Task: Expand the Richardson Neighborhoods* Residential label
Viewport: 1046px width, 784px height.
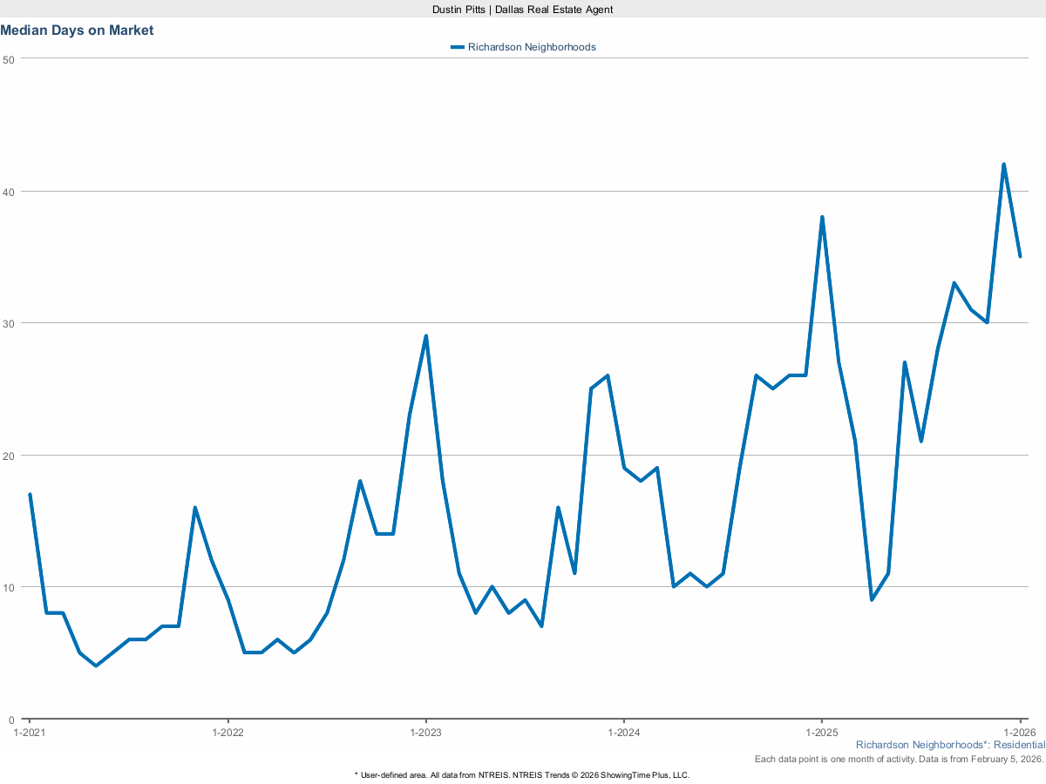Action: coord(950,745)
